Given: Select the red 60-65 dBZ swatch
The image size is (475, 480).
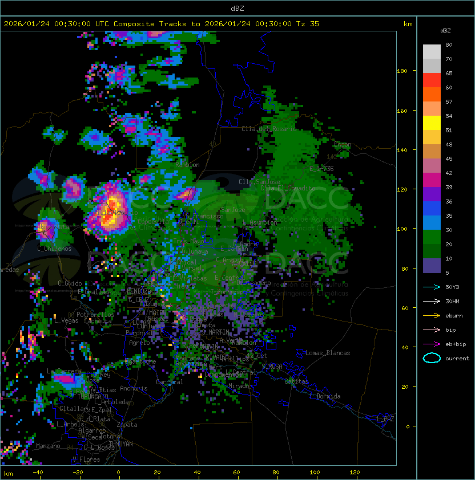Looking at the screenshot, I should click(x=432, y=80).
